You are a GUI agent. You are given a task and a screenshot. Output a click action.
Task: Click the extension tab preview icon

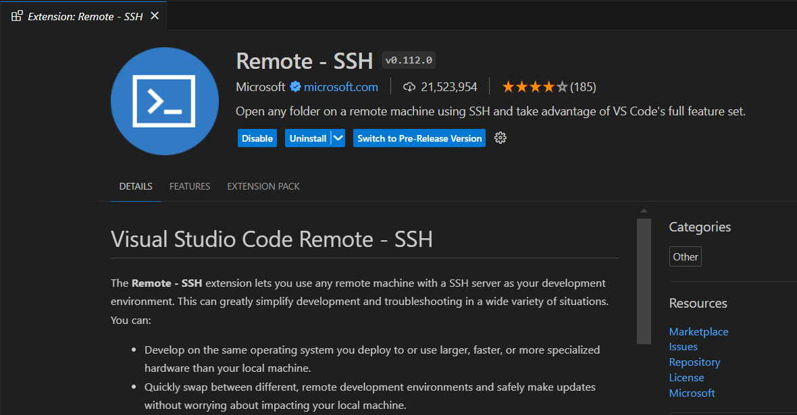click(x=17, y=16)
